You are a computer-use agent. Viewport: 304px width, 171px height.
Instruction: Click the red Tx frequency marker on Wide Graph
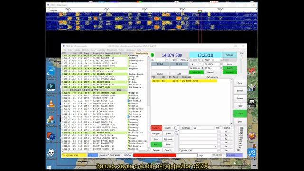(x=199, y=11)
